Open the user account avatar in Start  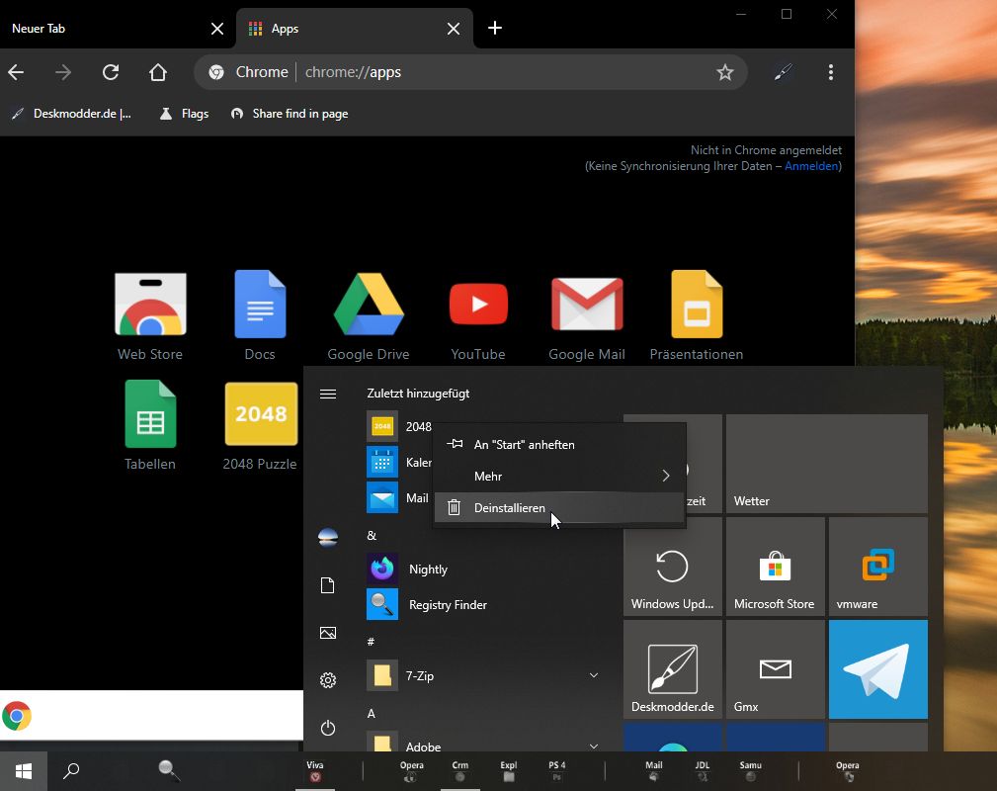click(x=328, y=538)
